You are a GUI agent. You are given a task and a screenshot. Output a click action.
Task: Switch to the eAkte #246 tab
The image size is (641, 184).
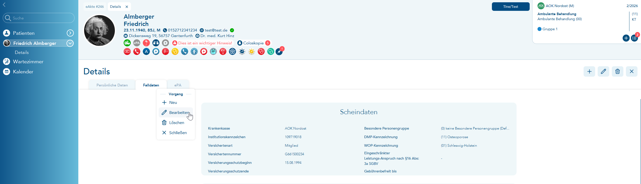tap(95, 7)
